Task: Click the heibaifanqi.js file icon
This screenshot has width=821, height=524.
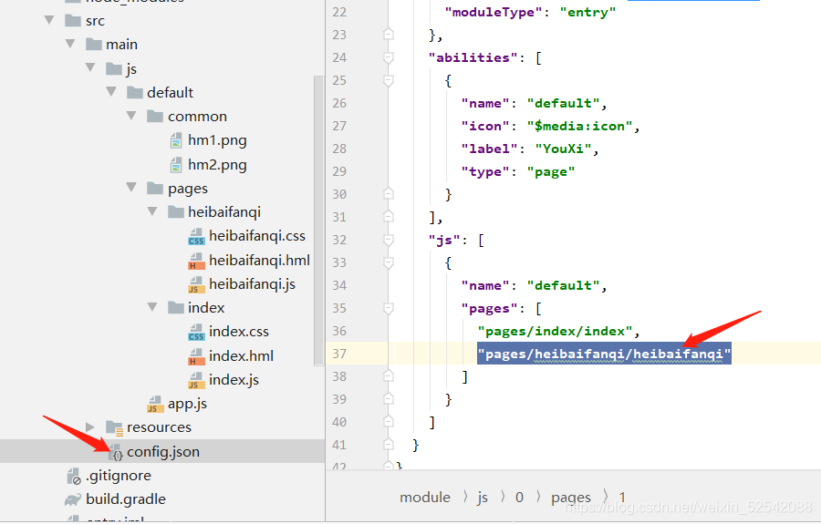Action: point(196,284)
